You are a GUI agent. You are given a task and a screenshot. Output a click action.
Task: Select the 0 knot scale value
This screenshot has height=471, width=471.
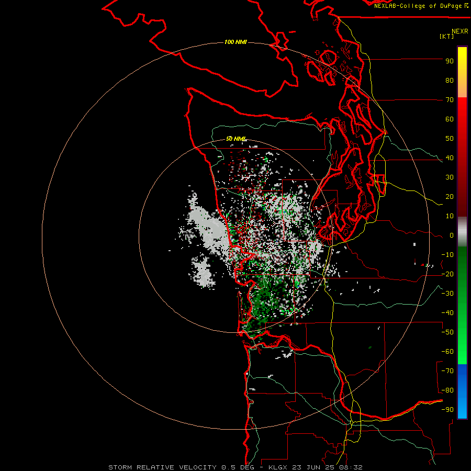pos(452,235)
